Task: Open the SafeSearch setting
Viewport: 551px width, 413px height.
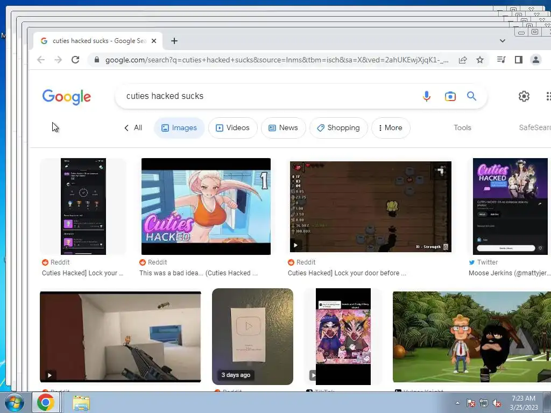Action: click(535, 128)
